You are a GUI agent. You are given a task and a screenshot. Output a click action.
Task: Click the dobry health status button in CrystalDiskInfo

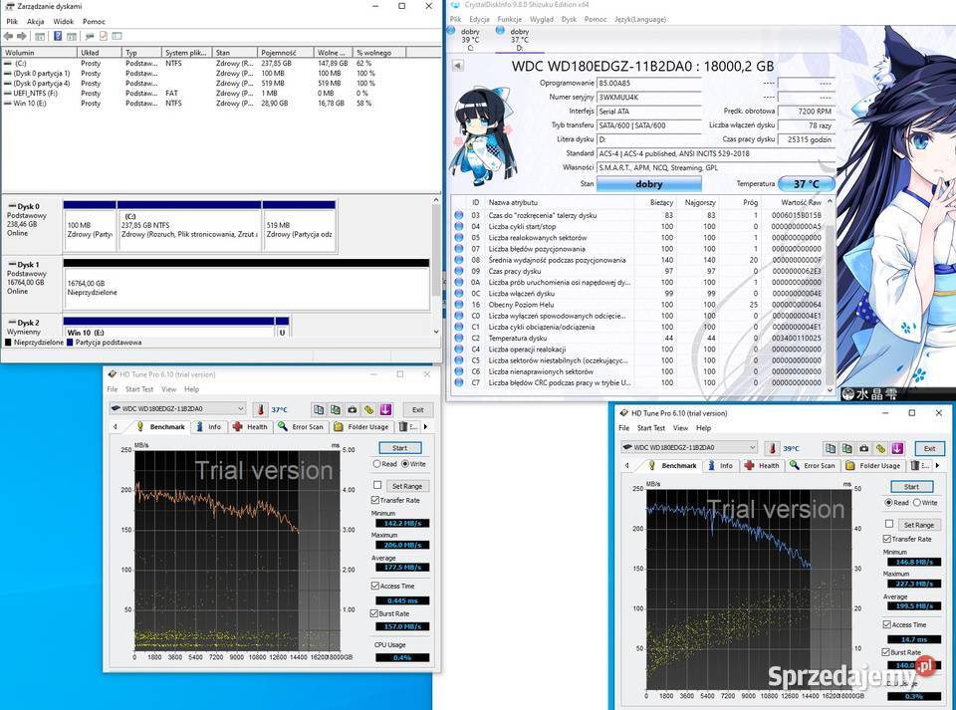point(648,184)
